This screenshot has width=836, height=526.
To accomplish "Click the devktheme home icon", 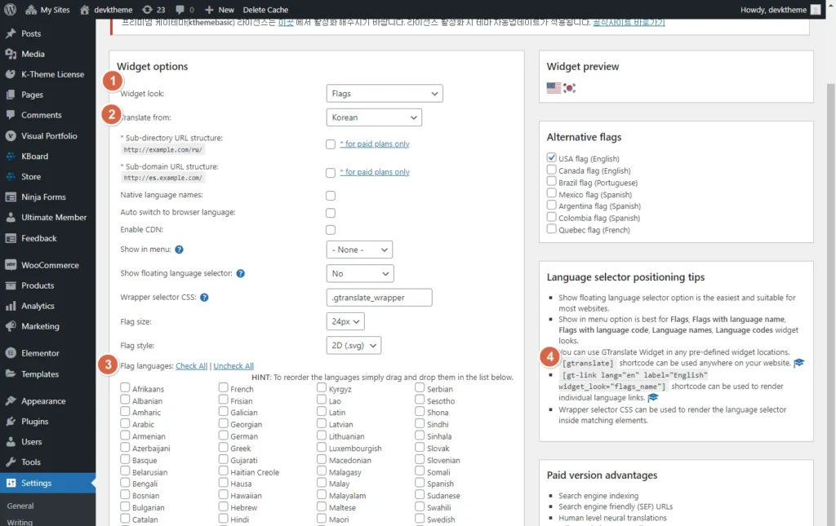I will (84, 10).
